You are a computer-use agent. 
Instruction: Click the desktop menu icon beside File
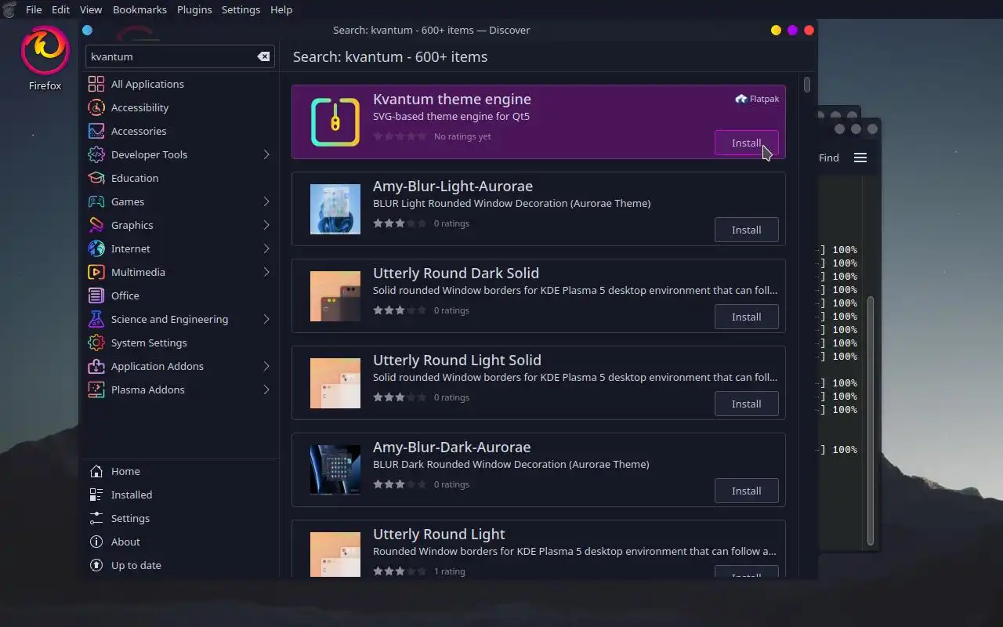pos(9,9)
